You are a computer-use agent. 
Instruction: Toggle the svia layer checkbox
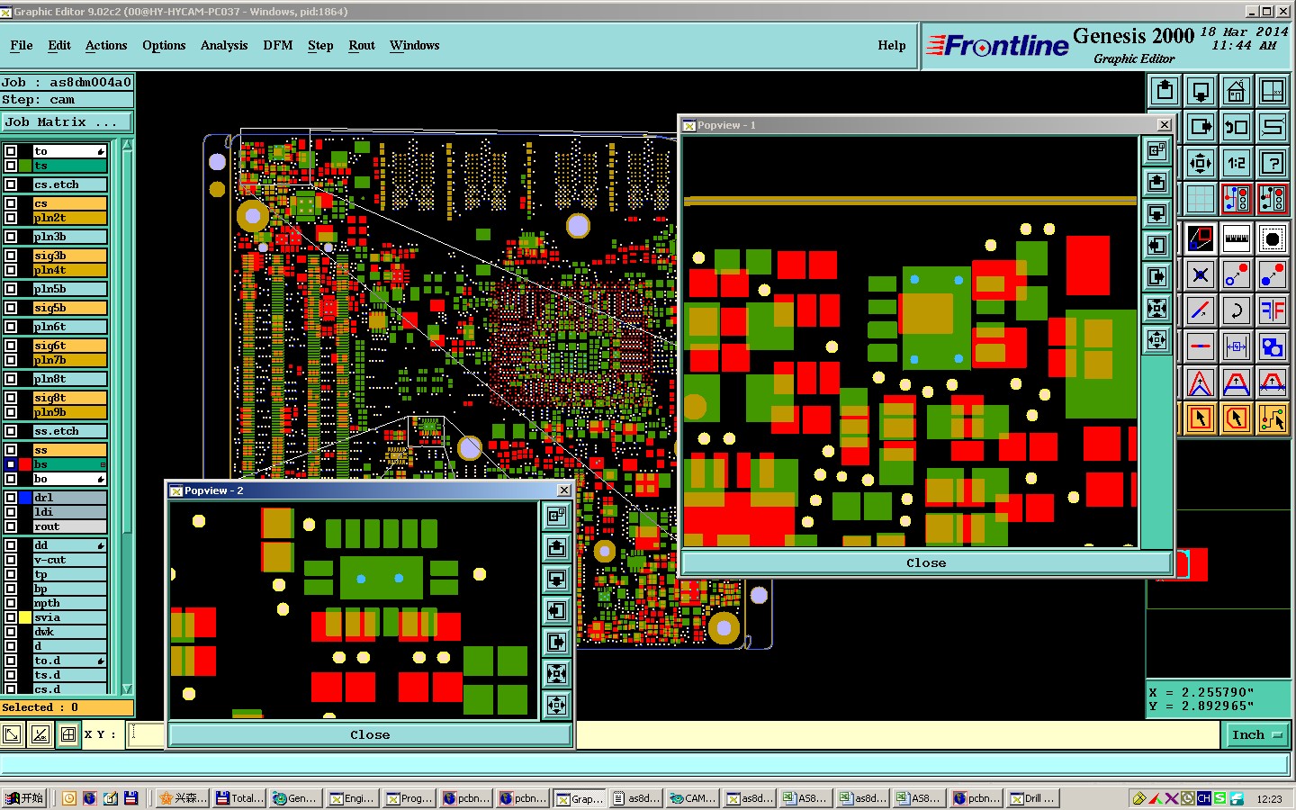point(11,617)
